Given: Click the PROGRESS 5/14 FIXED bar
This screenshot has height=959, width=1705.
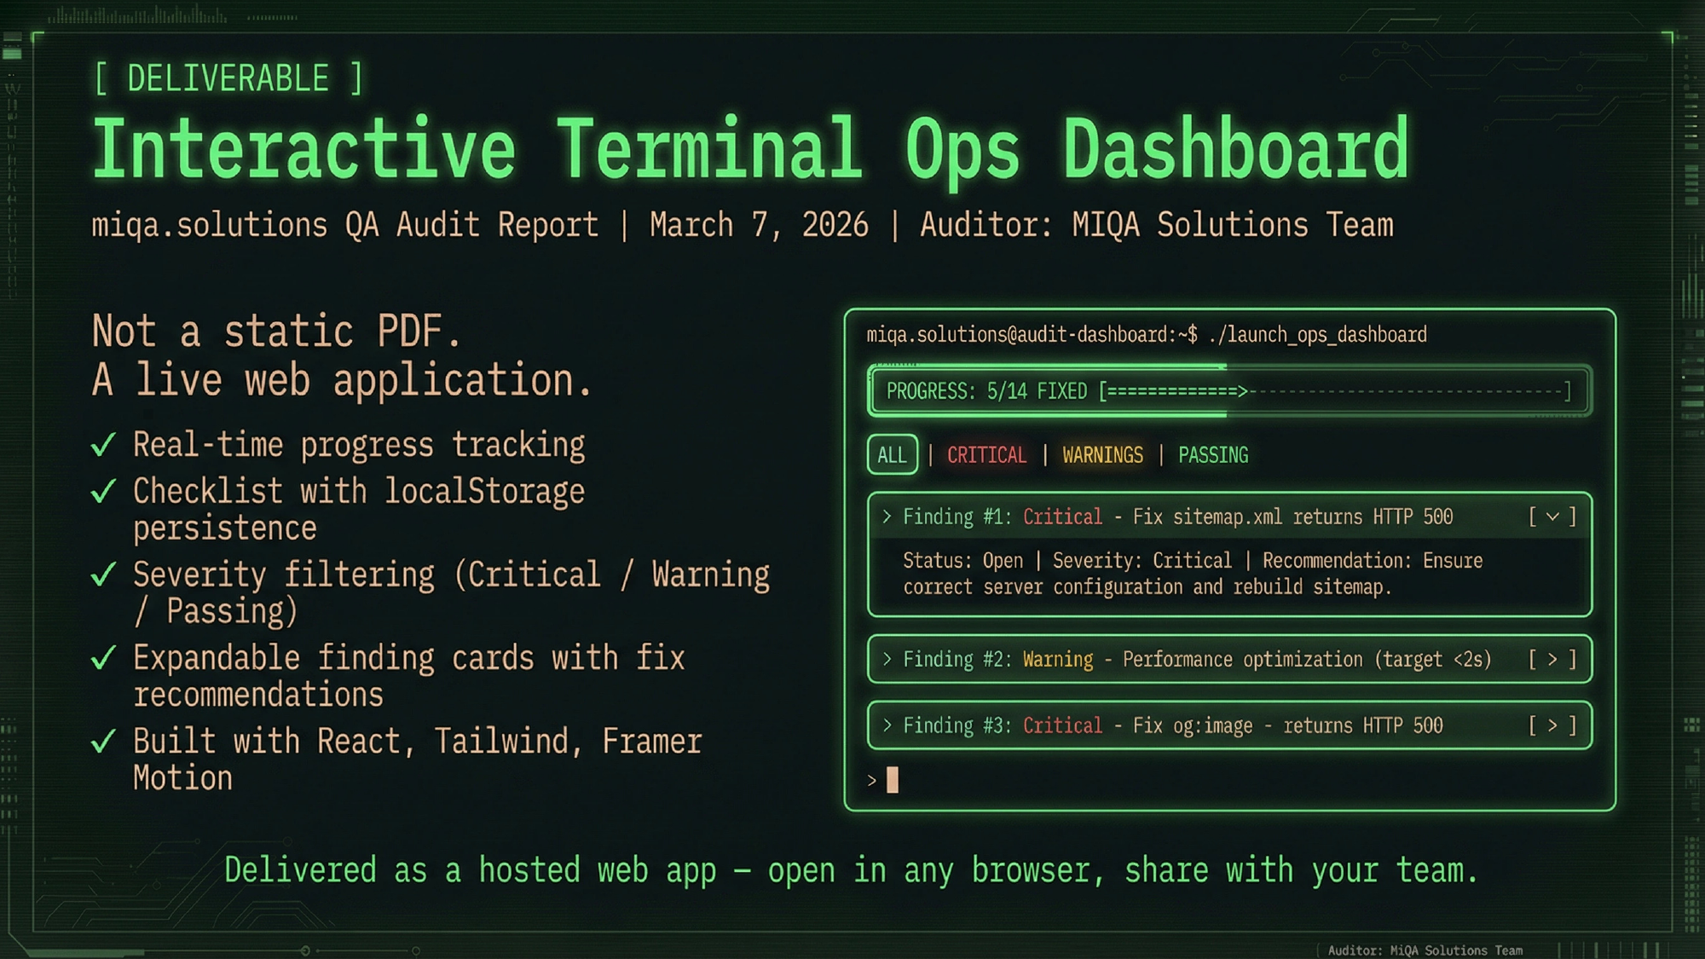Looking at the screenshot, I should pyautogui.click(x=1229, y=391).
